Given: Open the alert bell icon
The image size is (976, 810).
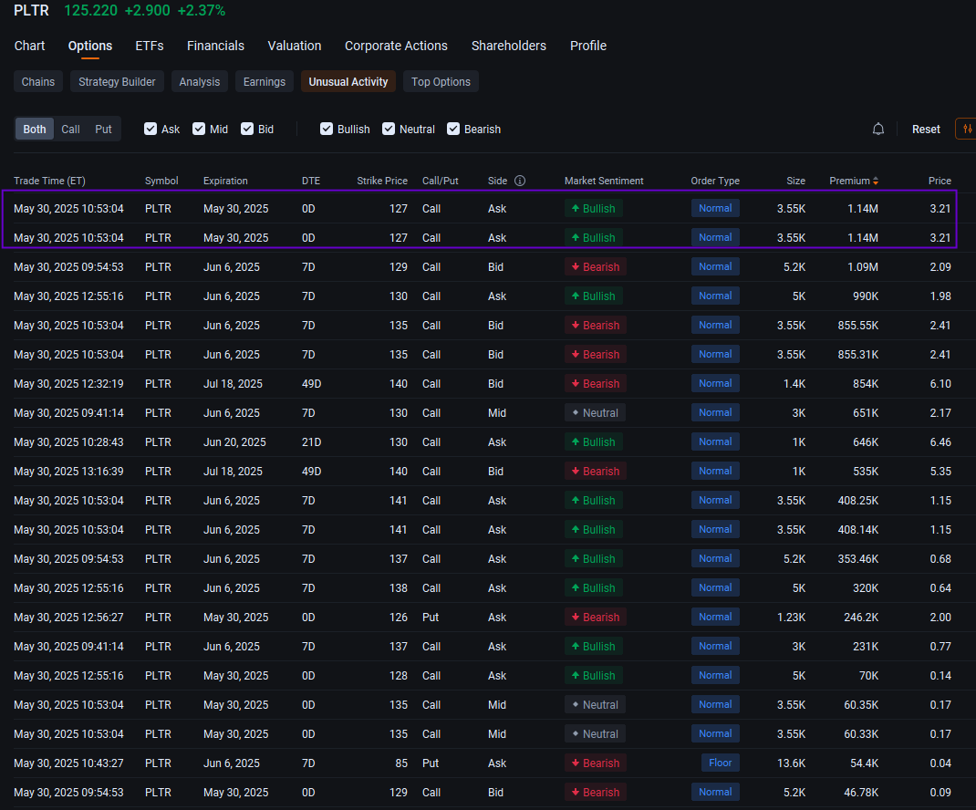Looking at the screenshot, I should 878,129.
